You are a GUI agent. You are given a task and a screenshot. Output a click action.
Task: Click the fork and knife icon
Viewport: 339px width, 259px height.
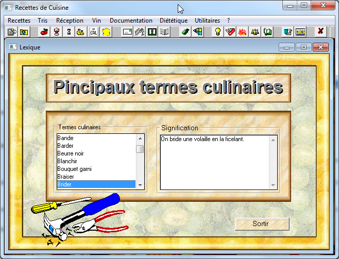pyautogui.click(x=140, y=32)
